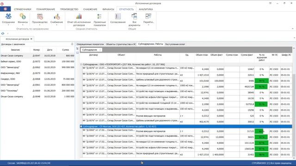Switch to СПРАВОЧНИКИ ribbon tab
Image resolution: width=296 pixels, height=166 pixels.
[23, 9]
